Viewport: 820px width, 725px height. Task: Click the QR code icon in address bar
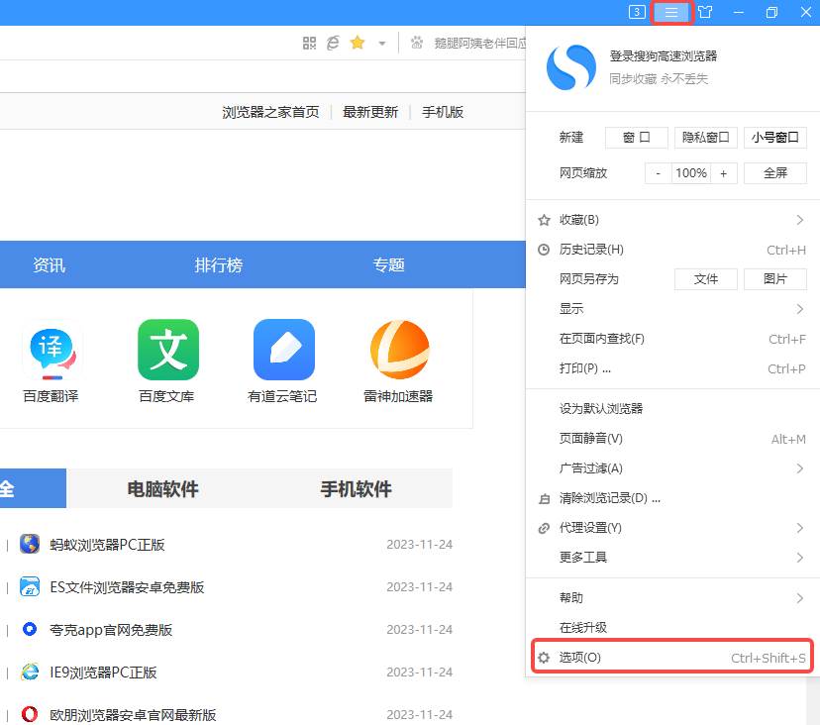309,43
